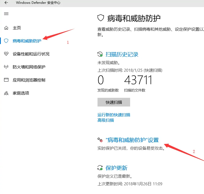The height and width of the screenshot is (194, 204).
Task: Click the family people icon
Action: click(6, 93)
